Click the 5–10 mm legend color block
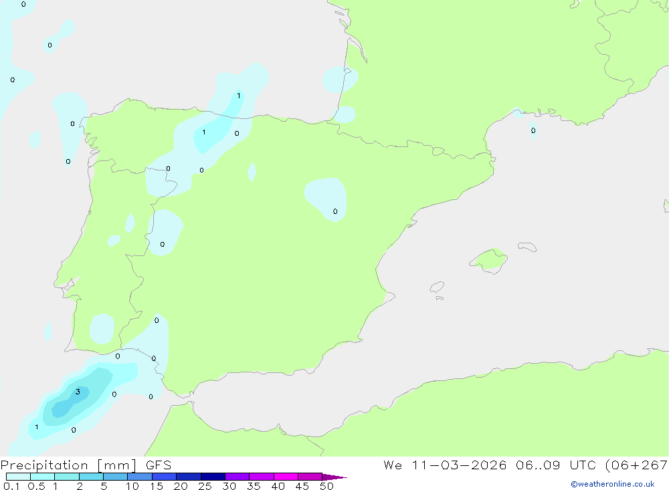Viewport: 669px width, 490px height. (116, 477)
